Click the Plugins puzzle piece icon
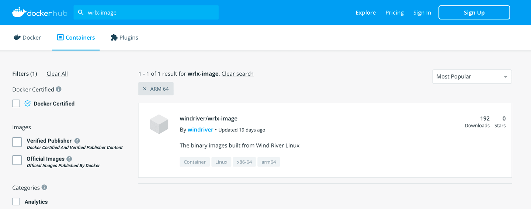531x209 pixels. coord(114,37)
